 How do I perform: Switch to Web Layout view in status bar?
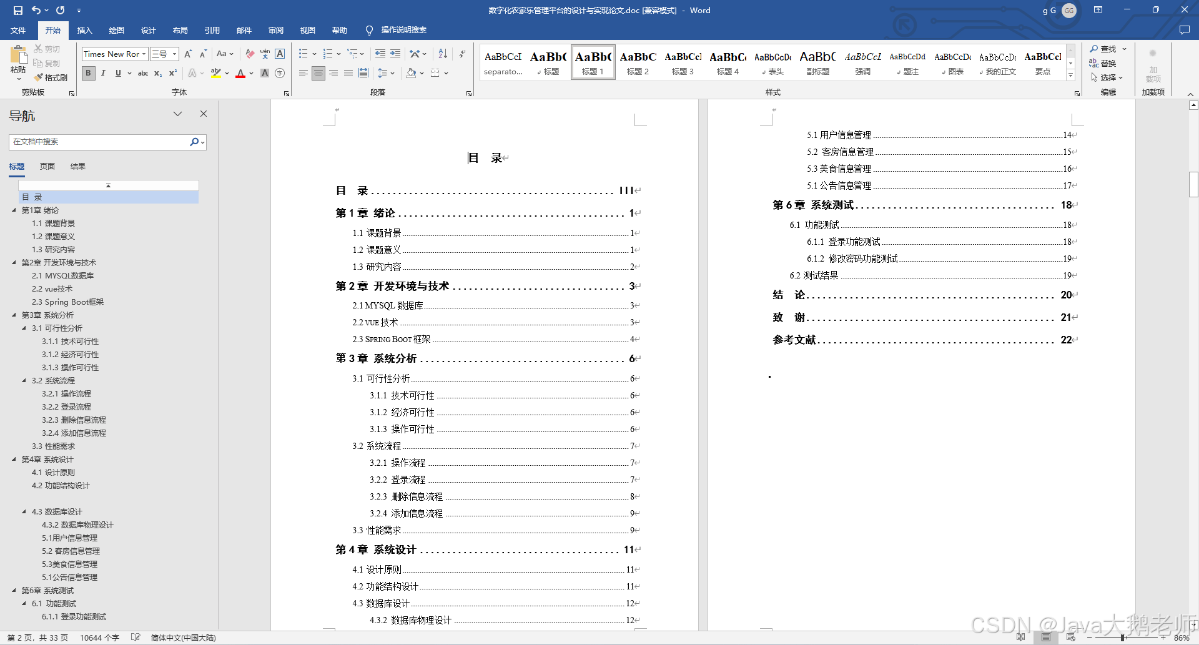[x=1071, y=638]
